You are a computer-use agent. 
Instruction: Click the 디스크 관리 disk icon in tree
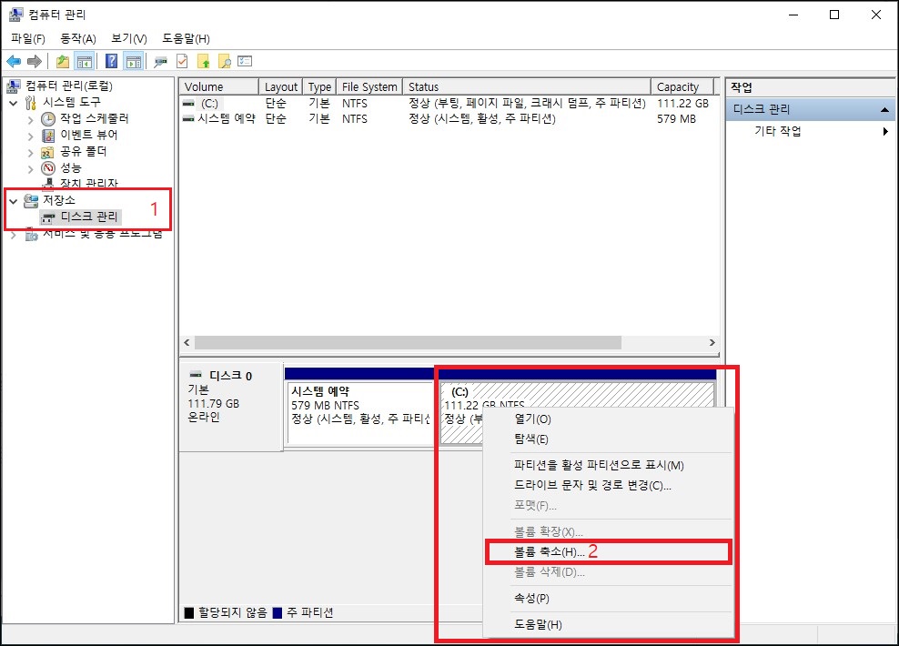pos(49,217)
